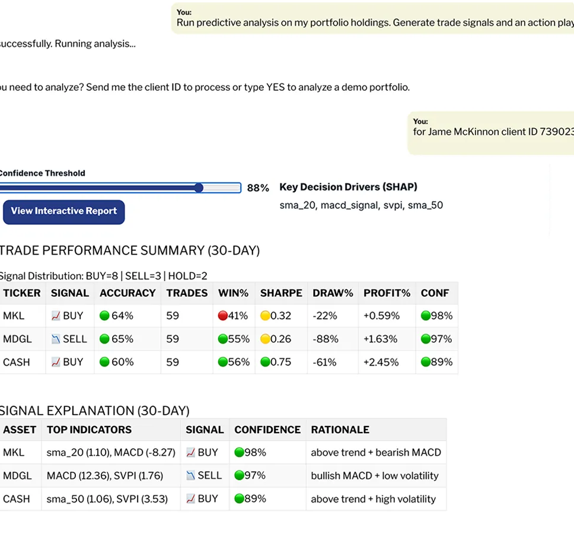Click the green CONF dot in CASH performance row
Image resolution: width=574 pixels, height=534 pixels.
(426, 362)
